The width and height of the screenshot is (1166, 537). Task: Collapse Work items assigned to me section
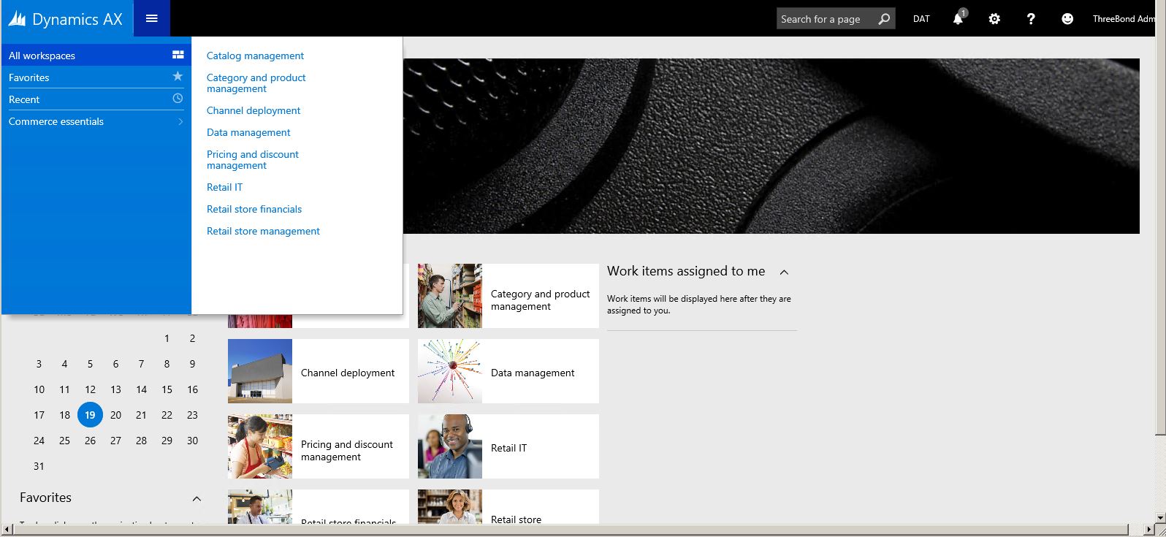click(x=784, y=272)
